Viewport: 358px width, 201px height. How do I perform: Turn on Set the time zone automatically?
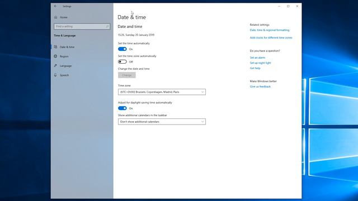click(123, 62)
